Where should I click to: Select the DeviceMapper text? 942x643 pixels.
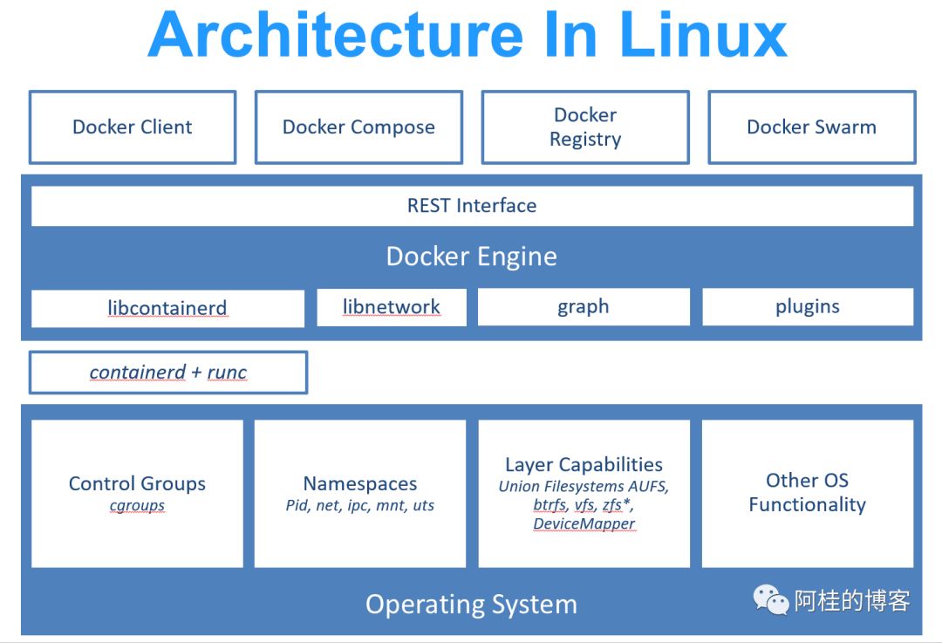pos(584,524)
